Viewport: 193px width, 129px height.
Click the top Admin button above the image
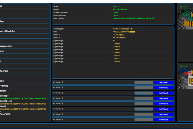[184, 7]
